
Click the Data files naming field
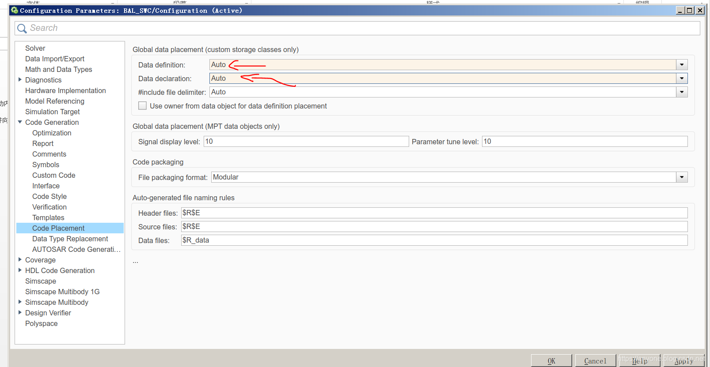(434, 240)
